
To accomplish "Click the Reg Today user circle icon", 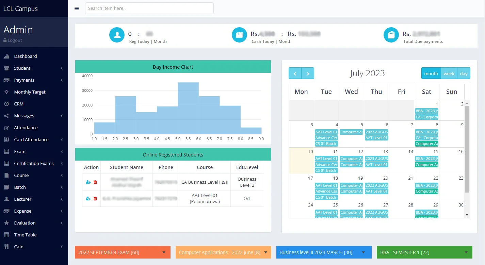I will click(117, 35).
